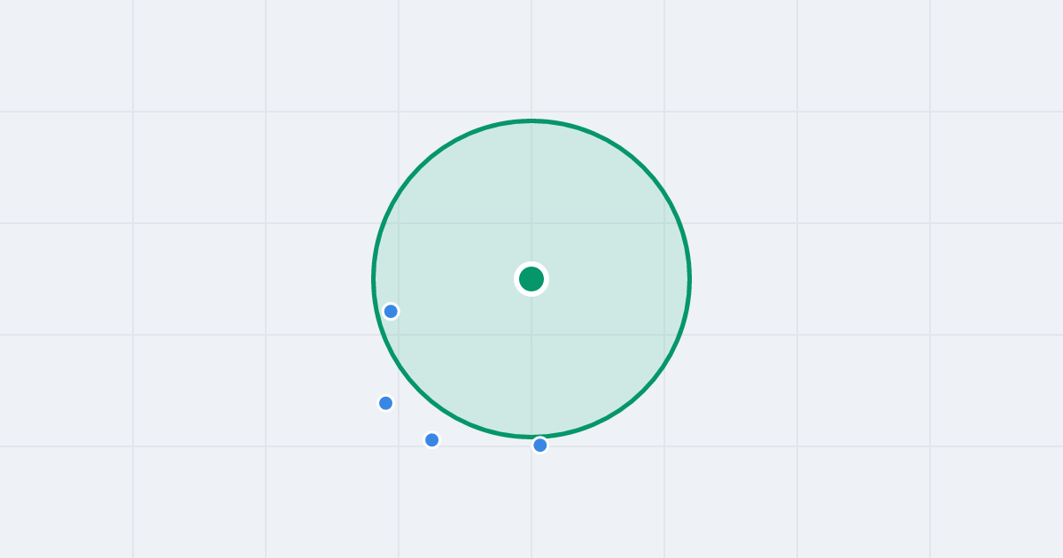Grab the leftmost point of the green circle border
The height and width of the screenshot is (558, 1063).
[373, 279]
